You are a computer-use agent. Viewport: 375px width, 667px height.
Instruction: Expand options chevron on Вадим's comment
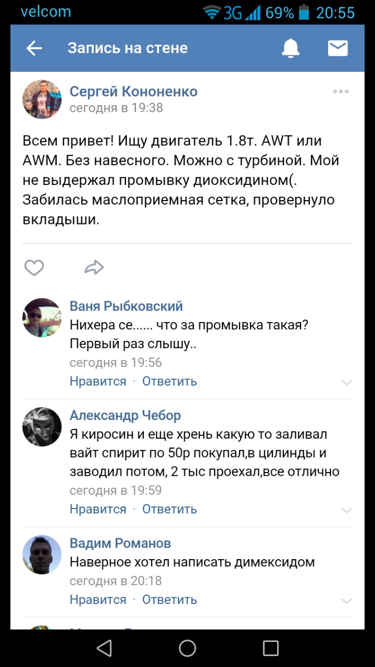[346, 601]
